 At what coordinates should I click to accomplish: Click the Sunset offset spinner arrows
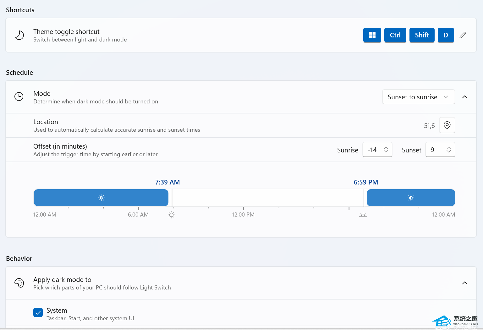(x=449, y=150)
